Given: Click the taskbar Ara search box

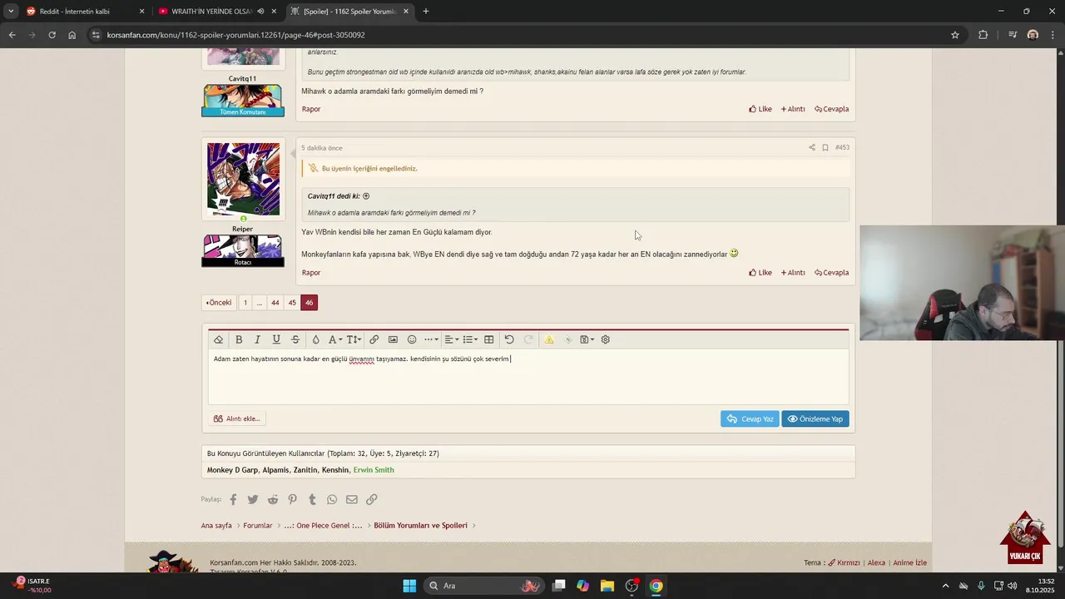Looking at the screenshot, I should click(483, 586).
